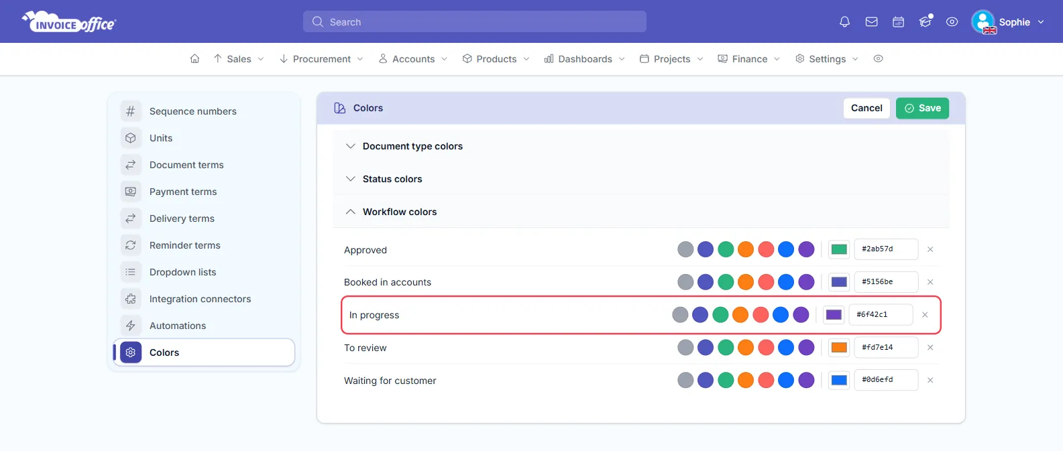This screenshot has height=451, width=1063.
Task: Clear the In progress color value
Action: click(x=925, y=315)
